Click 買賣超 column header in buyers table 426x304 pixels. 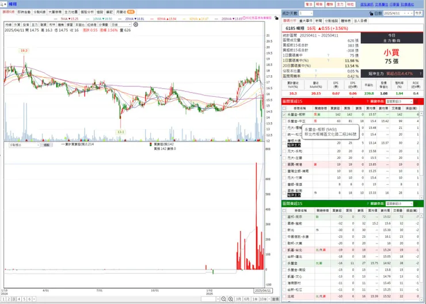coord(334,108)
